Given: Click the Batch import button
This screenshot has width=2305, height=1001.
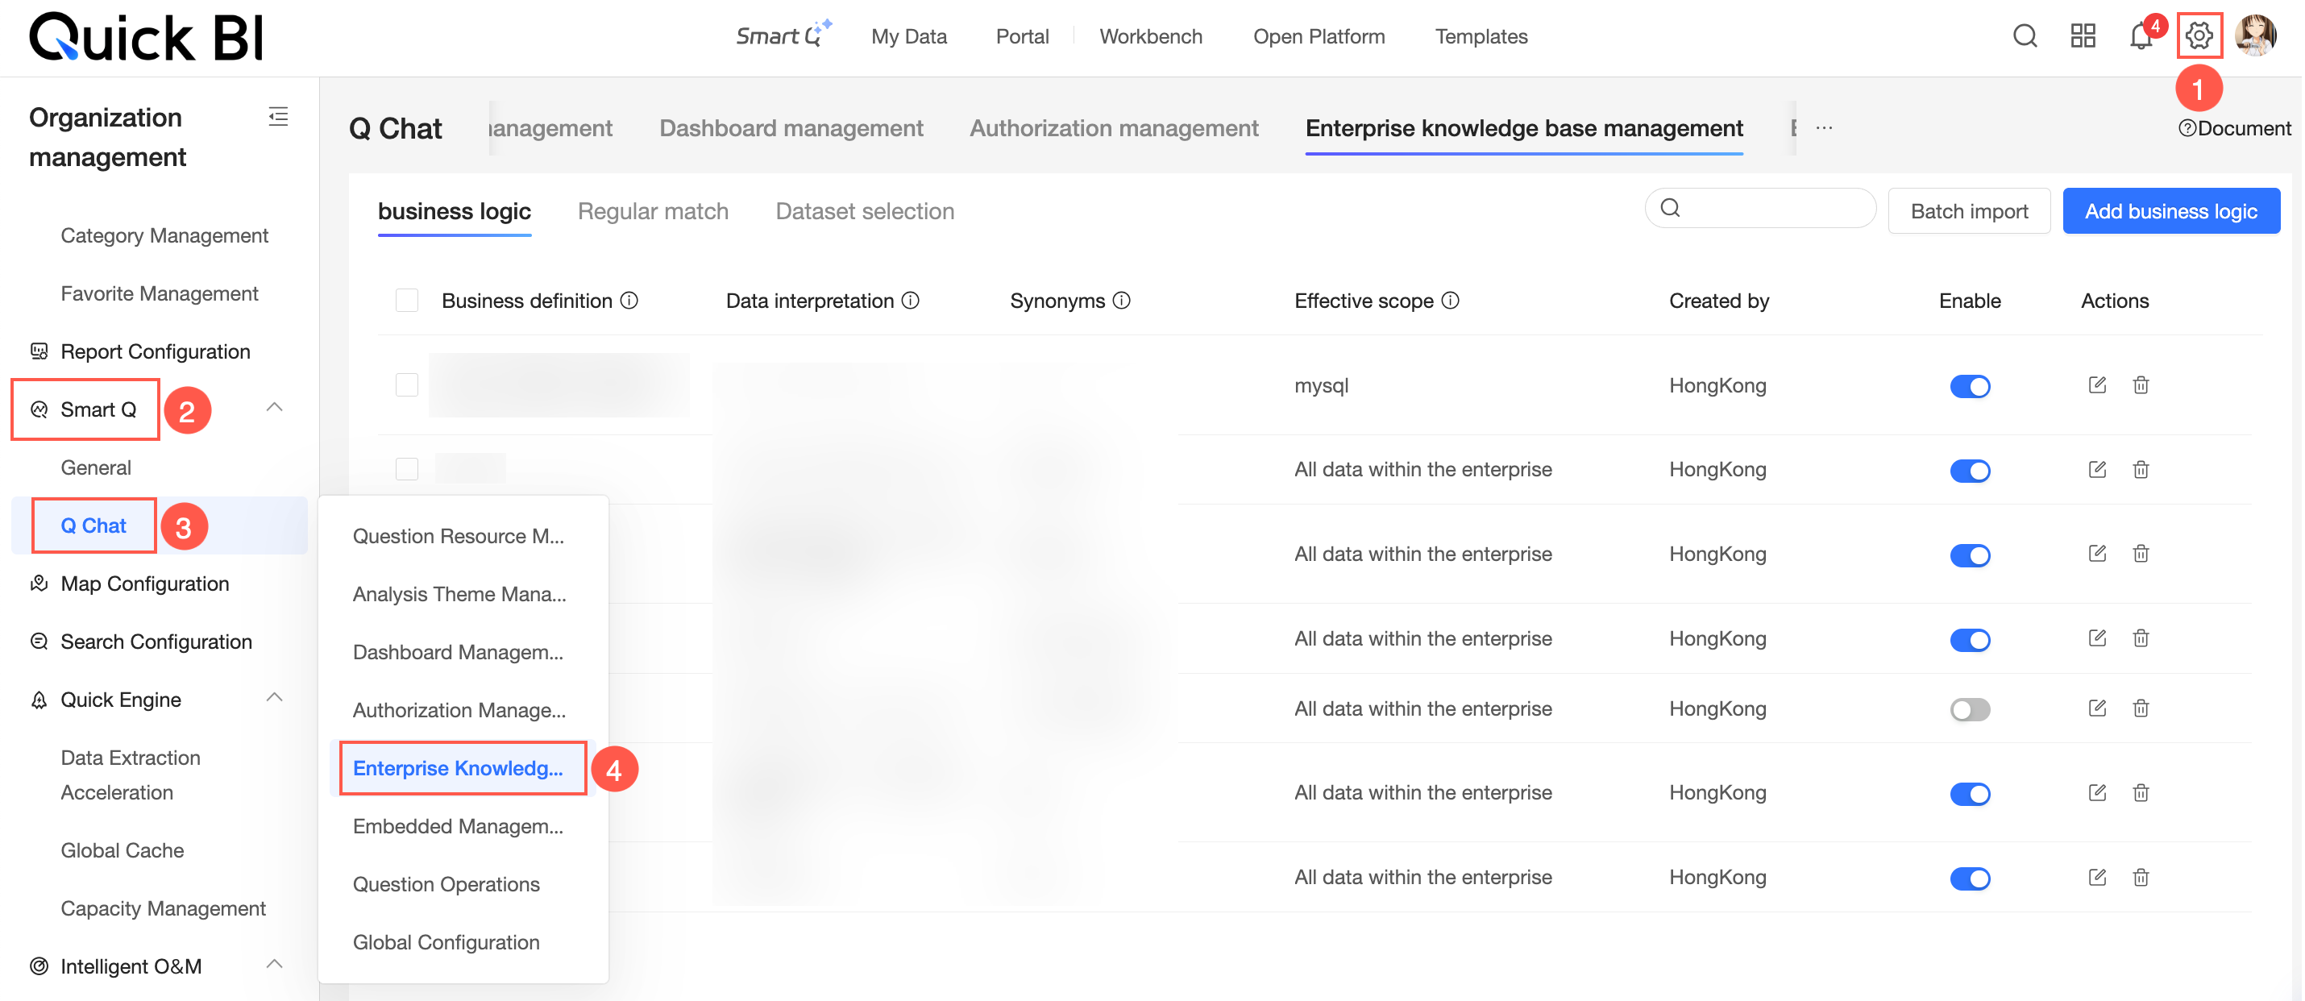Looking at the screenshot, I should point(1969,211).
